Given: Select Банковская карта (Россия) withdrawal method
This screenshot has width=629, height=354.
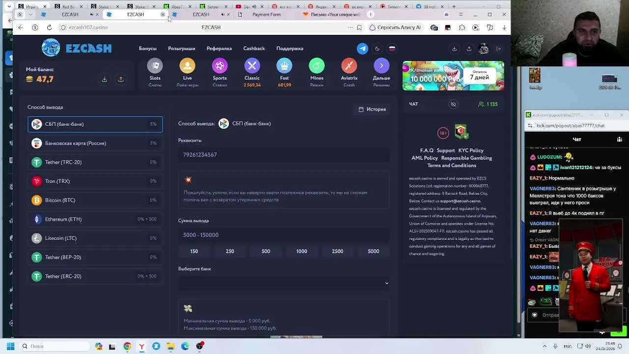Looking at the screenshot, I should 95,143.
